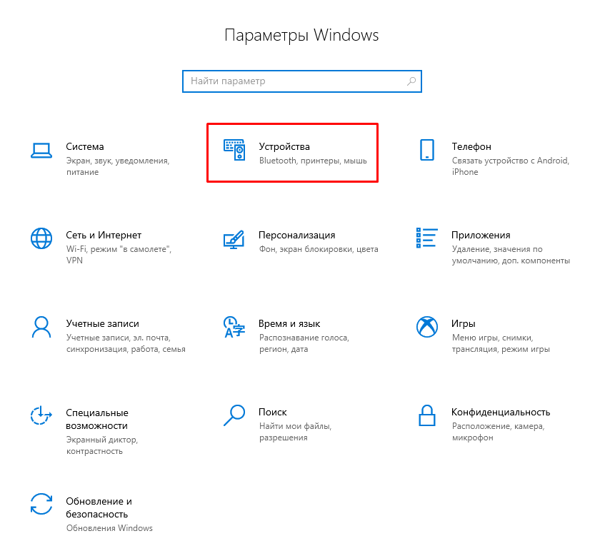This screenshot has width=615, height=536.
Task: Open the Обновление и безопасность heading
Action: tap(99, 507)
